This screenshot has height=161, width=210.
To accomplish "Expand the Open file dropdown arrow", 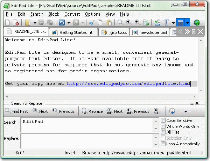I will tap(35, 23).
